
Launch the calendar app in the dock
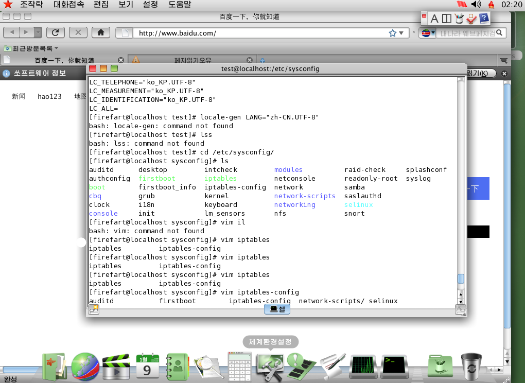(x=147, y=366)
